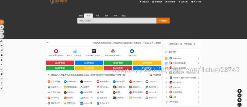The width and height of the screenshot is (247, 107).
Task: Click the top-row red 自动秒收录 button
Action: click(60, 63)
